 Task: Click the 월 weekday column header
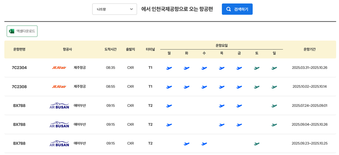169,53
